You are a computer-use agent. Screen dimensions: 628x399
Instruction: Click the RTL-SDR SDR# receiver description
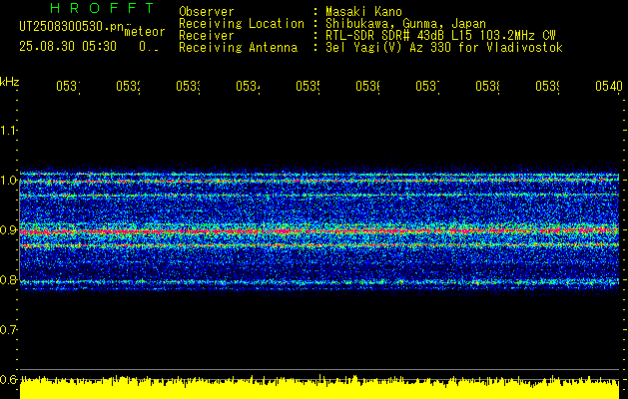tap(440, 36)
